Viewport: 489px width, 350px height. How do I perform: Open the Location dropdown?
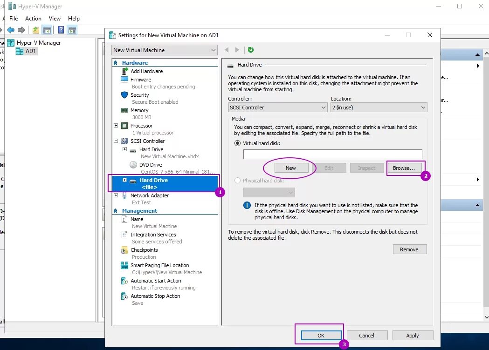click(379, 108)
